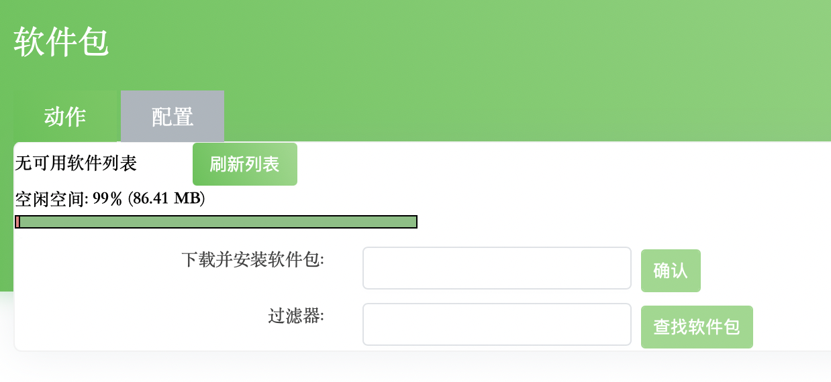Open the 配置 tab
Screen dimensions: 831x382
coord(173,117)
